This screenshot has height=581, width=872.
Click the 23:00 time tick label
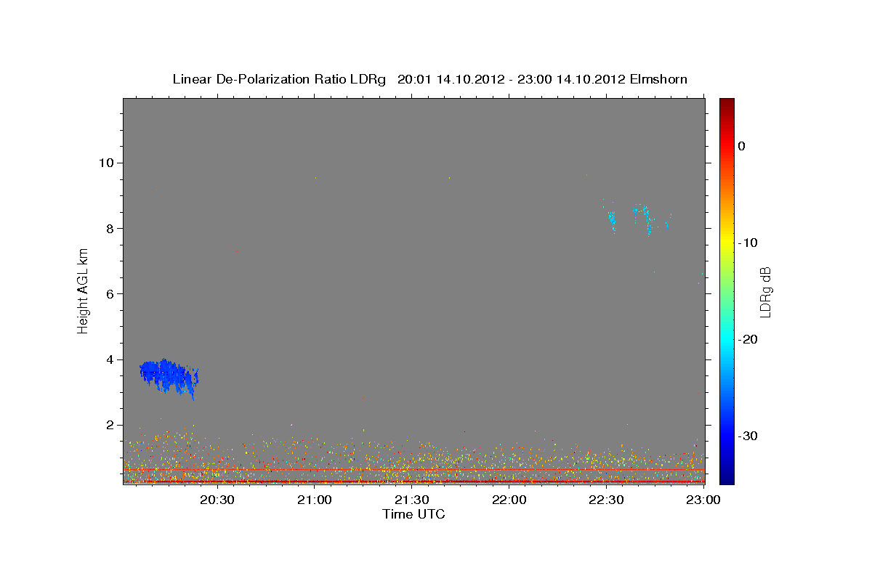[703, 500]
